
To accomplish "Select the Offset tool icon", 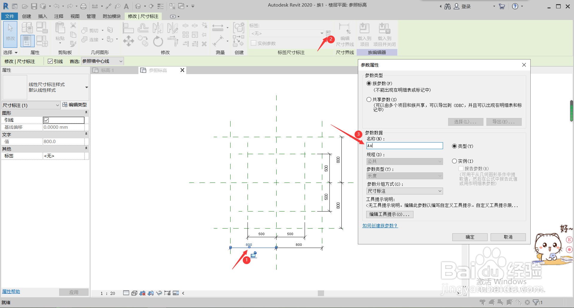I will [143, 28].
